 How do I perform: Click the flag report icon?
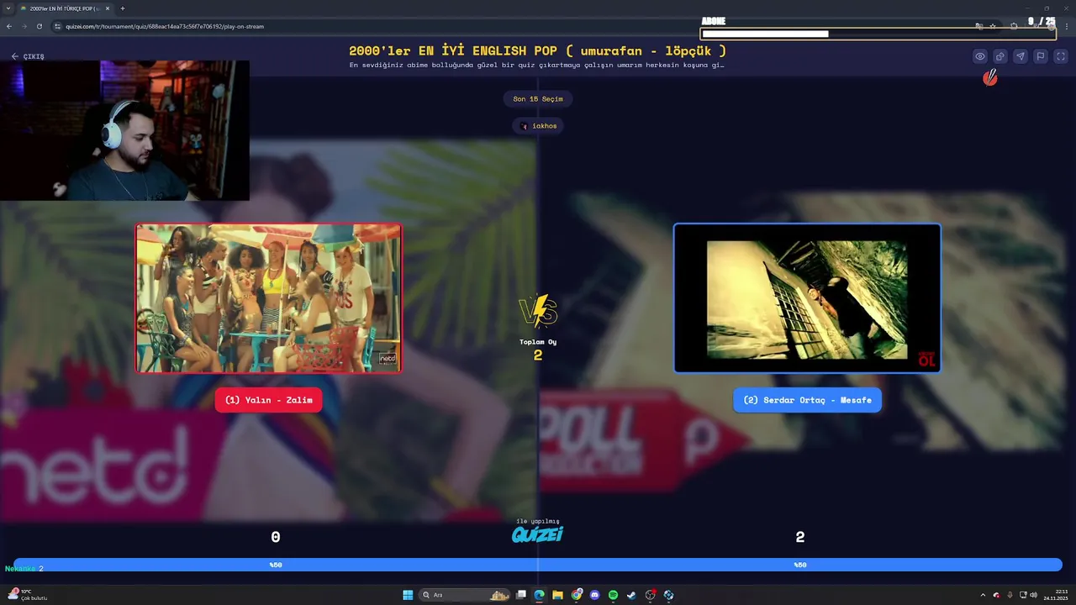[1041, 56]
